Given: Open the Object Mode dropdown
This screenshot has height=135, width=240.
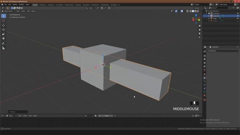Looking at the screenshot, I should coord(8,11).
